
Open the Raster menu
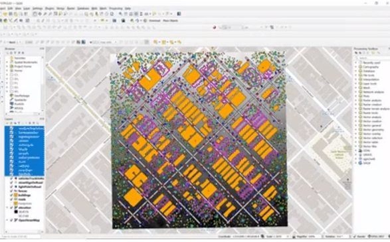[x=71, y=9]
